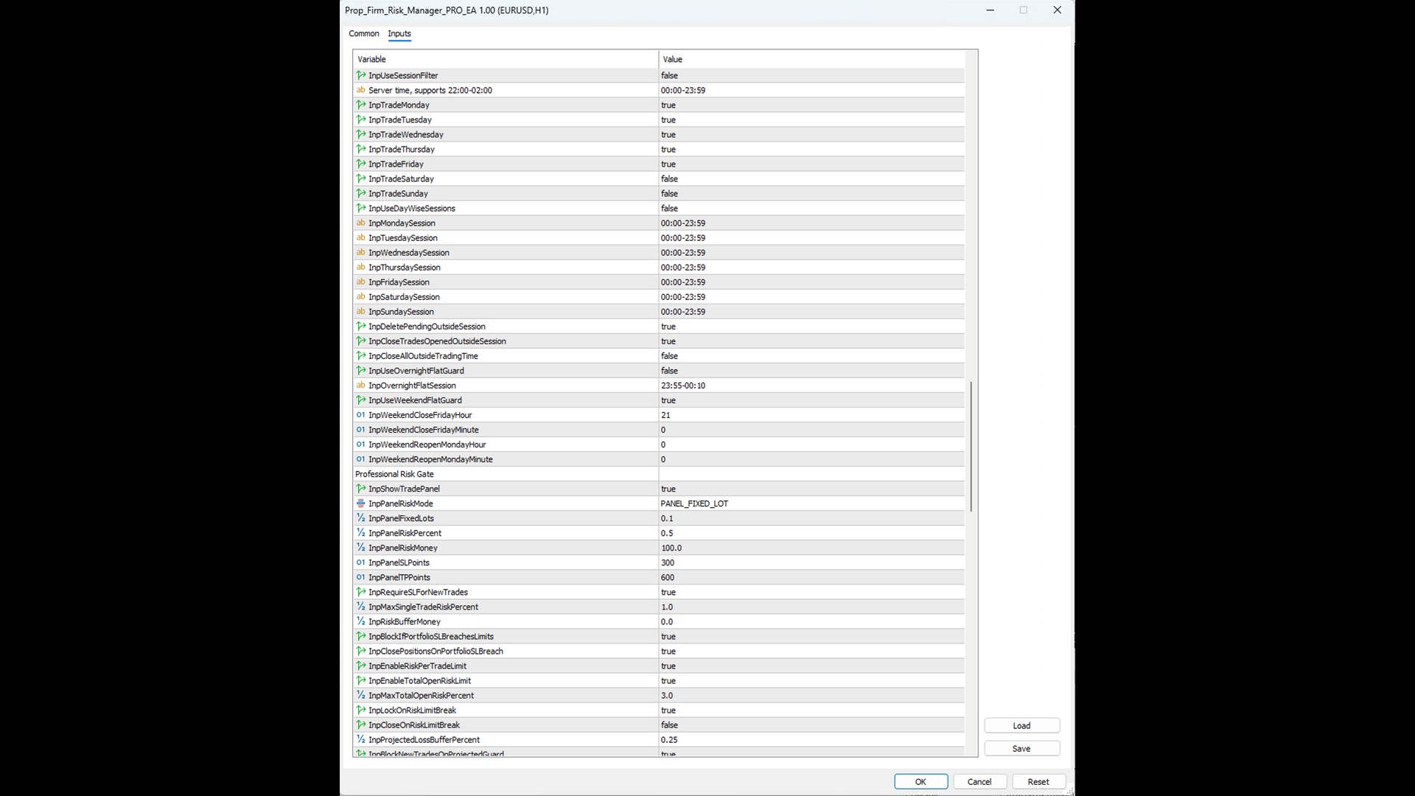Toggle the InpTradeSaturday false value
Viewport: 1415px width, 796px height.
click(x=811, y=178)
